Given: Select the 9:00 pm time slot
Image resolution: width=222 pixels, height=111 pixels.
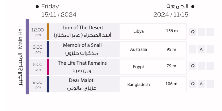Looking at the screenshot, I should click(38, 84).
